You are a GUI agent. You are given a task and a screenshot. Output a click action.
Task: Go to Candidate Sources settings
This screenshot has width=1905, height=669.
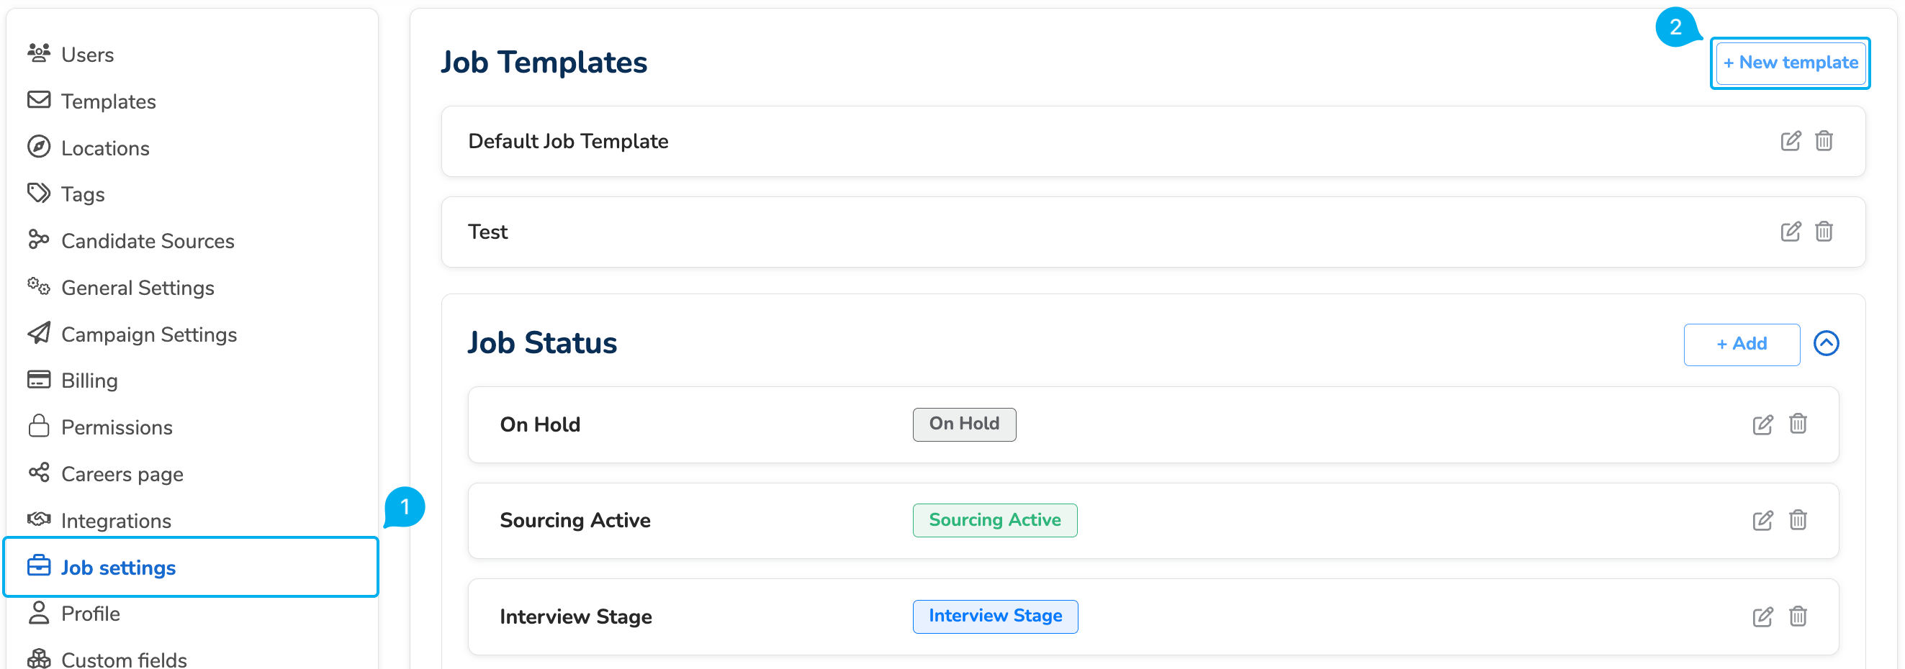[x=147, y=241]
